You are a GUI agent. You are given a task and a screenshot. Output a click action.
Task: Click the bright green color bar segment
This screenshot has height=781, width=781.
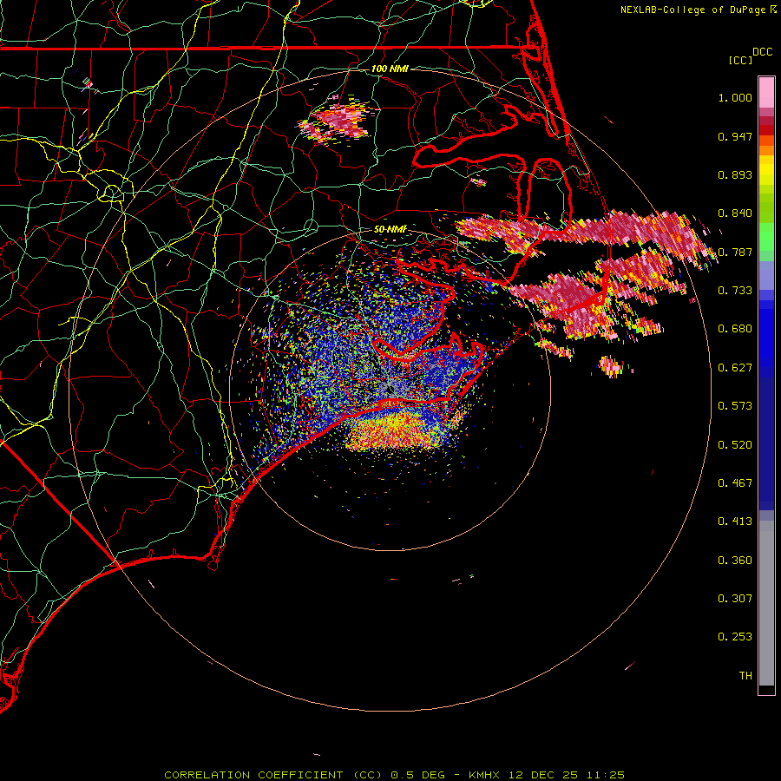[766, 237]
